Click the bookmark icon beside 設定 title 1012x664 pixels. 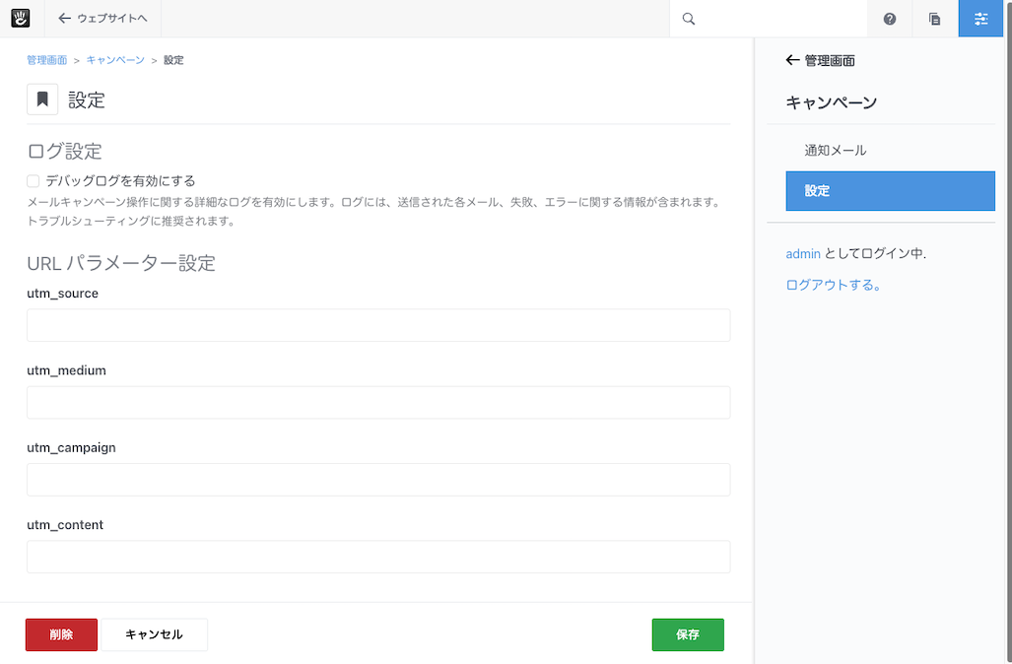(42, 100)
